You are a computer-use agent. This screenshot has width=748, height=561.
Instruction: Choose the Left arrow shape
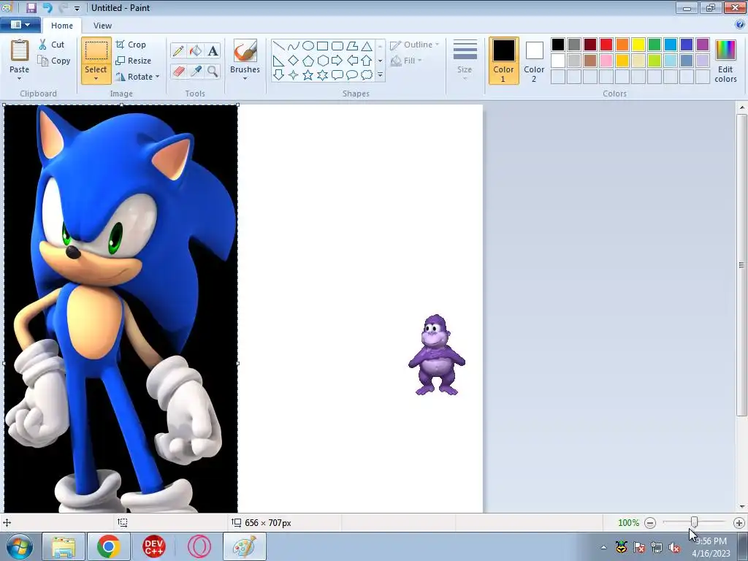pyautogui.click(x=352, y=61)
